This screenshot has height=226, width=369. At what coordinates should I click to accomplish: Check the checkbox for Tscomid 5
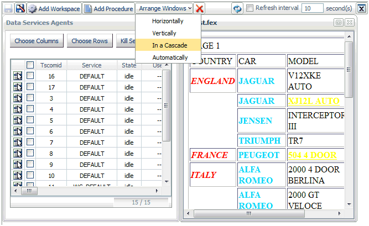[30, 120]
